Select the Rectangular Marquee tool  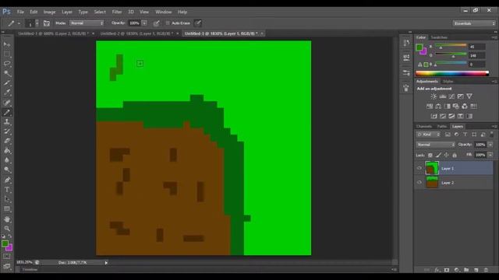coord(7,54)
